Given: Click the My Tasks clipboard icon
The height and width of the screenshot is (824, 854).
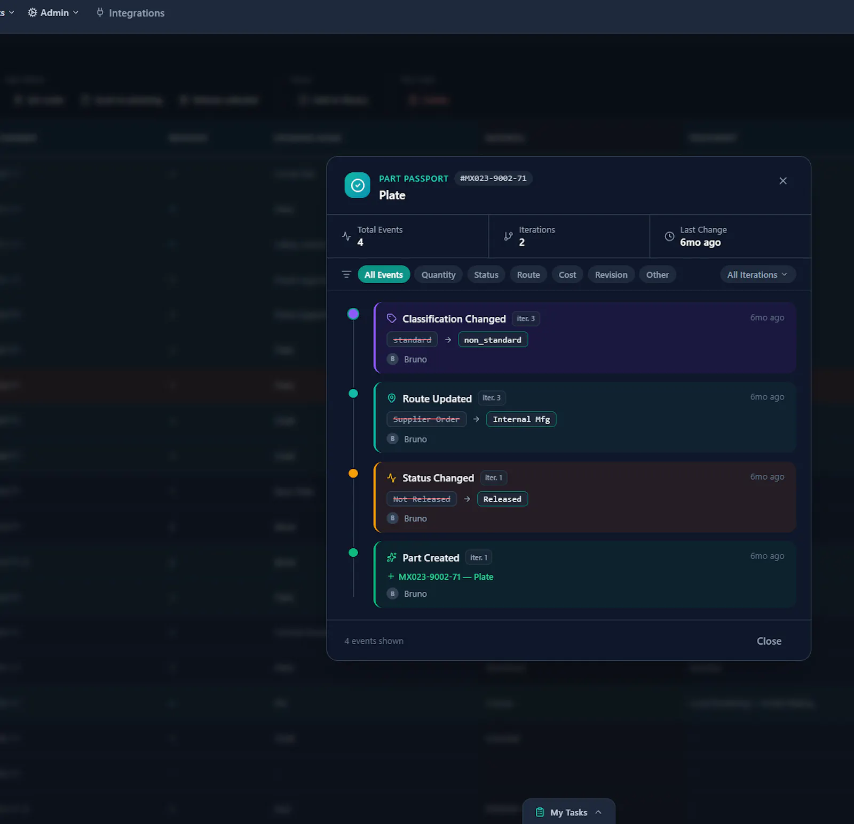Looking at the screenshot, I should point(540,812).
